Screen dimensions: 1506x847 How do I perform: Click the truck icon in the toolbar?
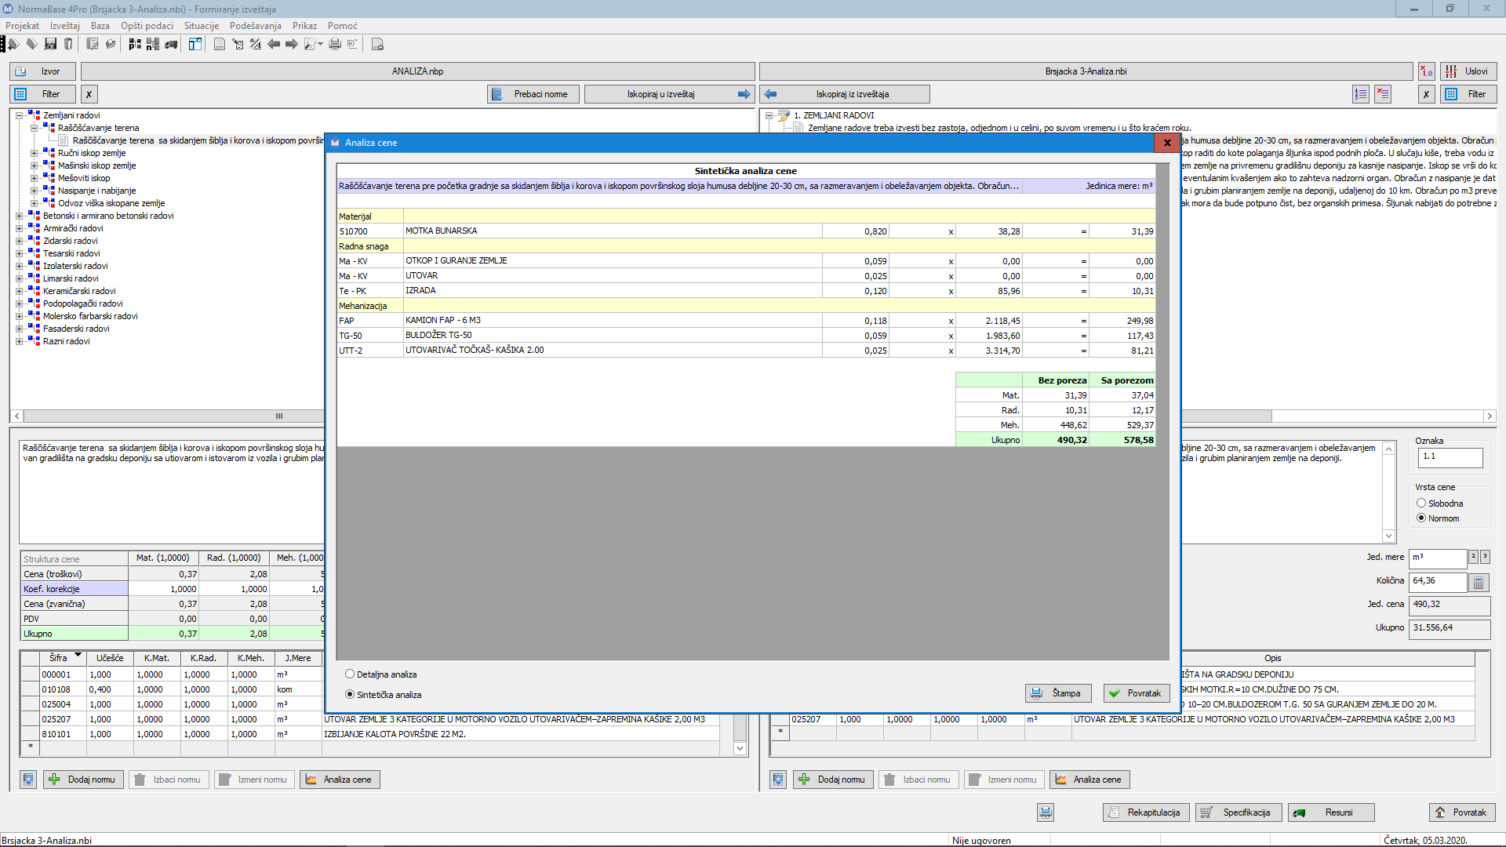[x=171, y=44]
